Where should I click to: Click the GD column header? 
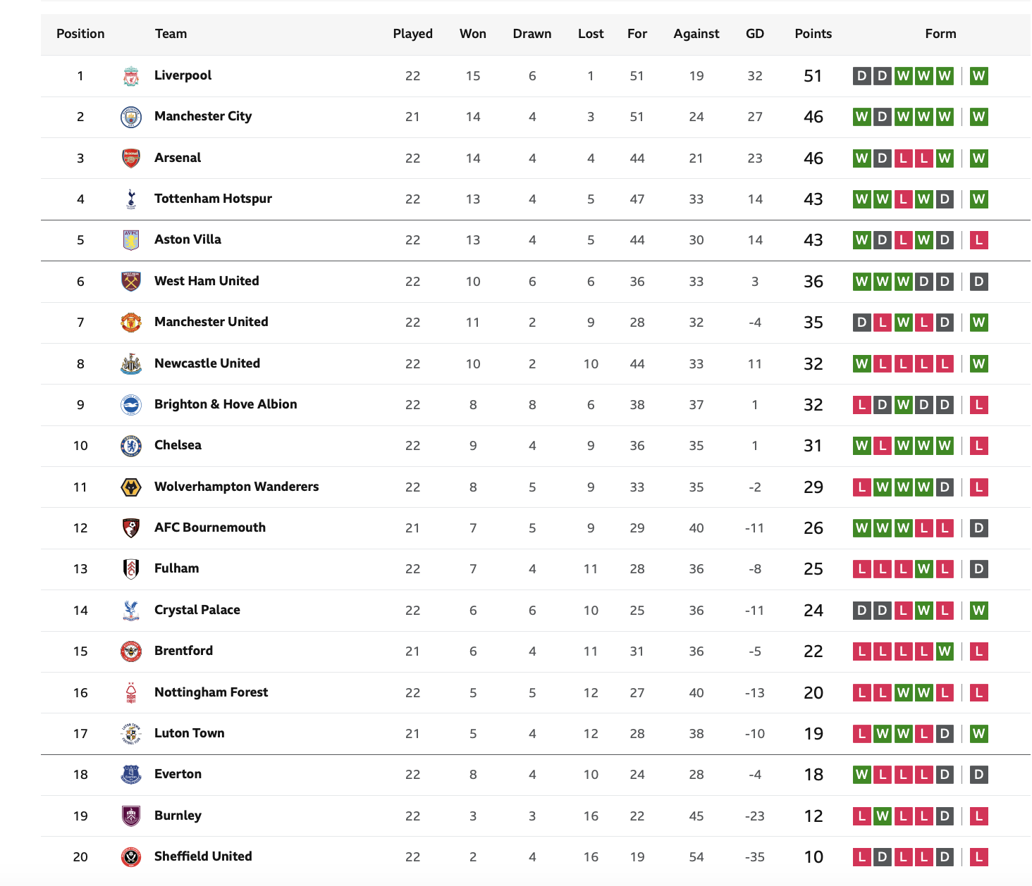(755, 34)
